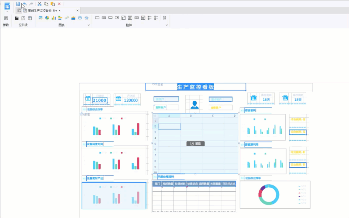Cut selection with the scissors icon
349x218 pixels.
[x=39, y=4]
